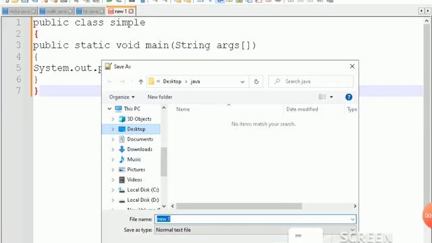Open recent locations arrow beside forward button
The image size is (432, 243).
[132, 82]
